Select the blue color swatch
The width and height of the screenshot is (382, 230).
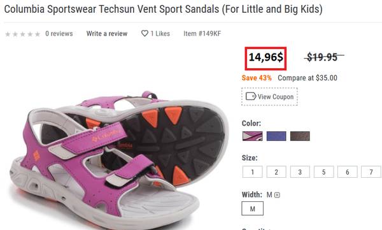(276, 136)
